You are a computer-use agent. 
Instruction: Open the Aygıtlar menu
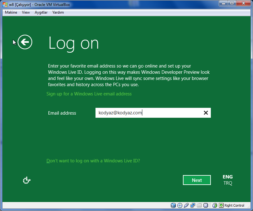41,12
